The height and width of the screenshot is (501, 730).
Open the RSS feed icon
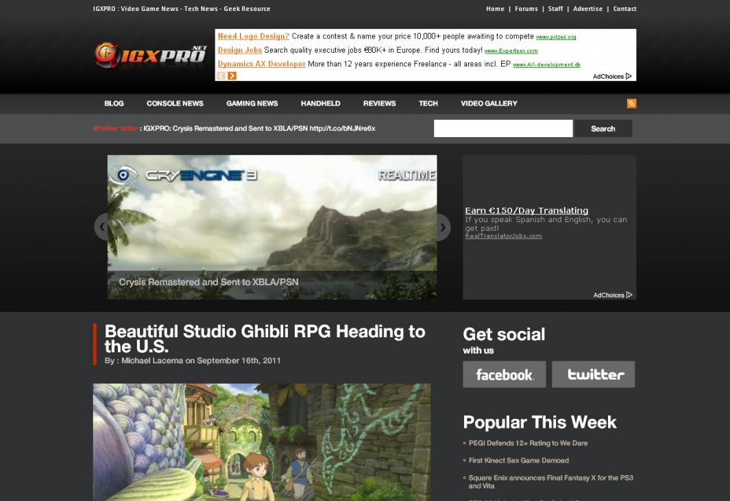(x=631, y=103)
